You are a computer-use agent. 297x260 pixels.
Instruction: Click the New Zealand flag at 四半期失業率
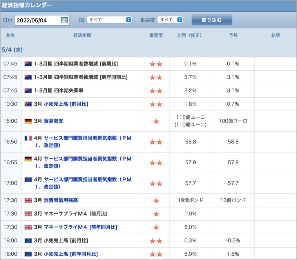pyautogui.click(x=28, y=90)
